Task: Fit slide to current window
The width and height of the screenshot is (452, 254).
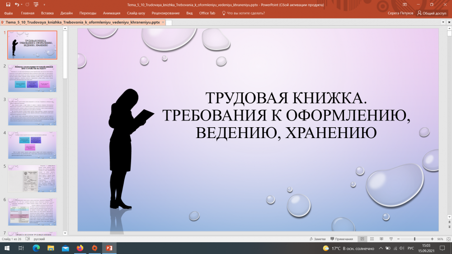Action: [447, 239]
